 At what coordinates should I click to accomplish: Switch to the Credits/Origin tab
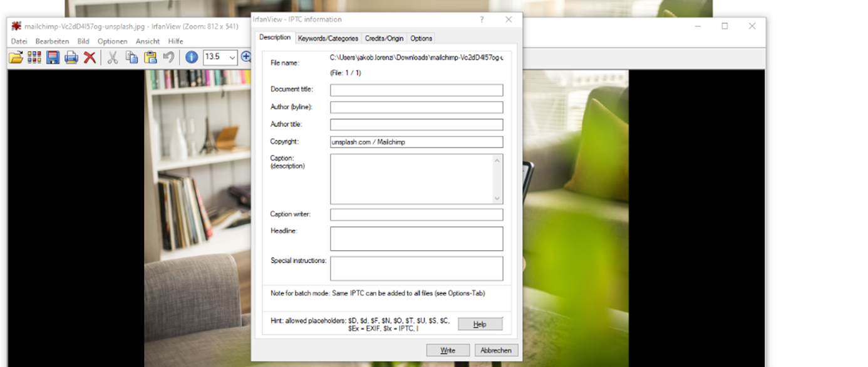pos(384,38)
